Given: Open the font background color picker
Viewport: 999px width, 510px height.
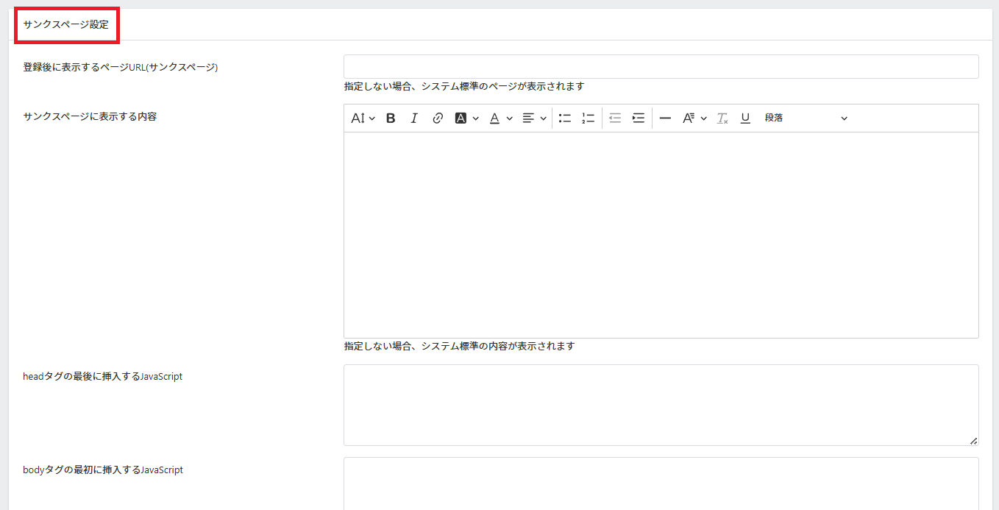Looking at the screenshot, I should [466, 118].
